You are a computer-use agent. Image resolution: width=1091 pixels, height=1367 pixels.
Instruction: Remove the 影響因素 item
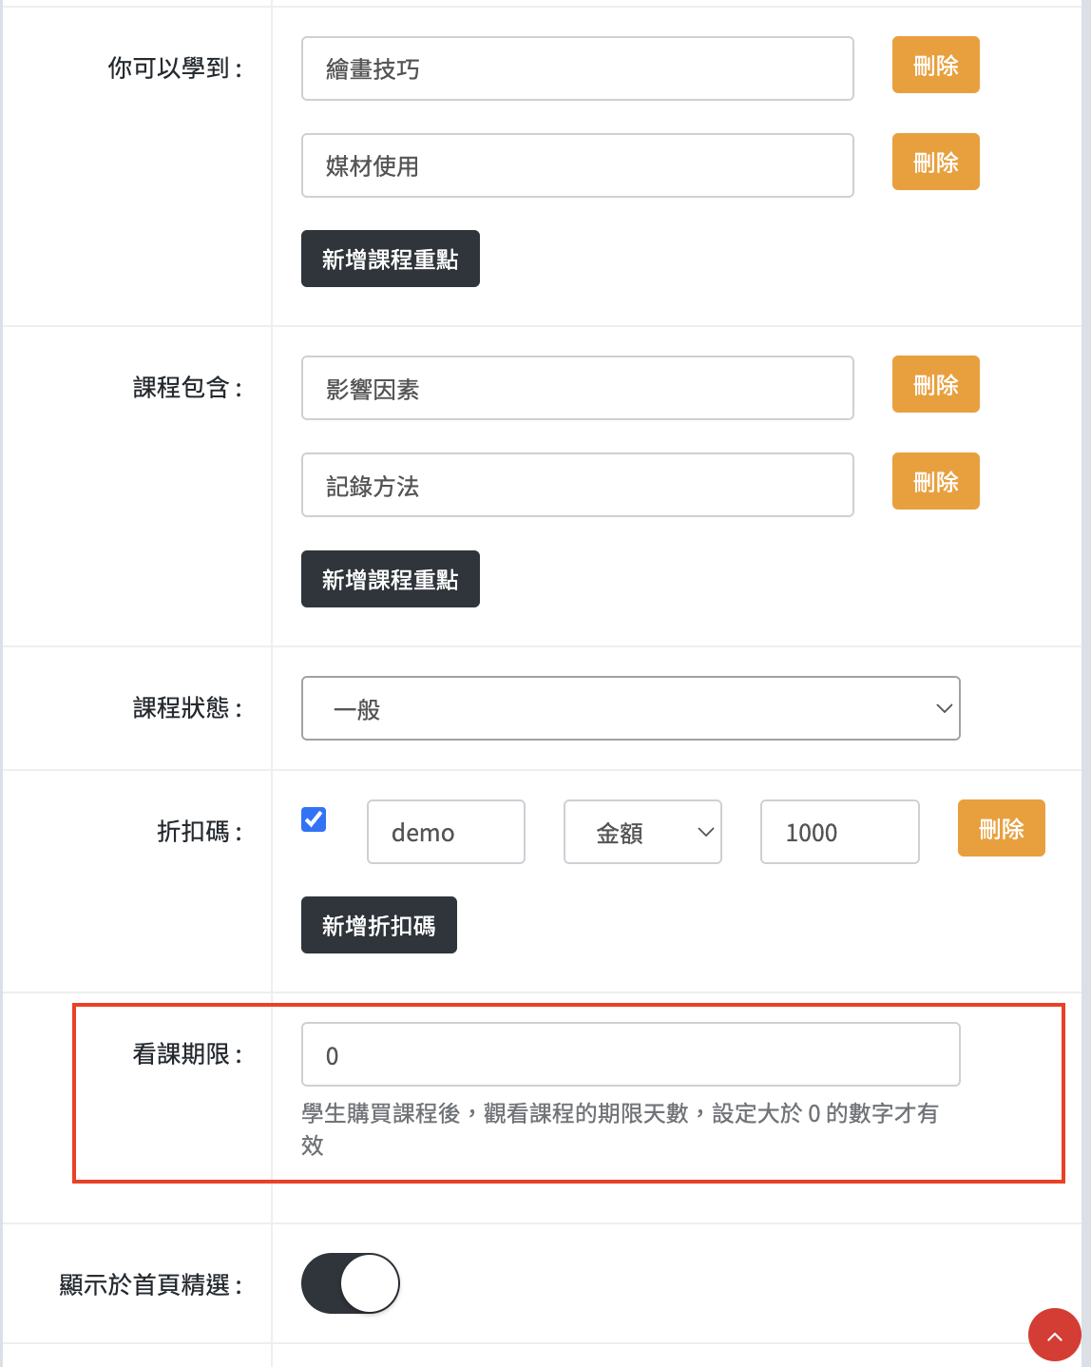[935, 385]
